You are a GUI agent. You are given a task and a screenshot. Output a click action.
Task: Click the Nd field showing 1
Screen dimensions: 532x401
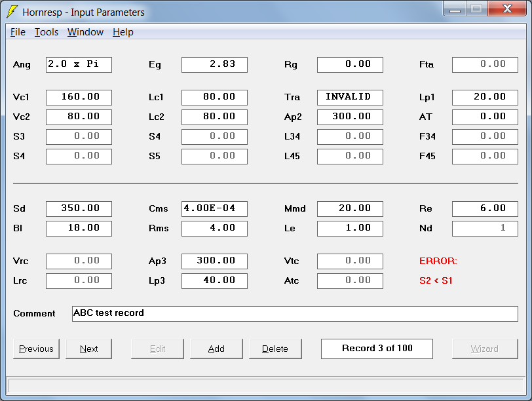click(485, 229)
